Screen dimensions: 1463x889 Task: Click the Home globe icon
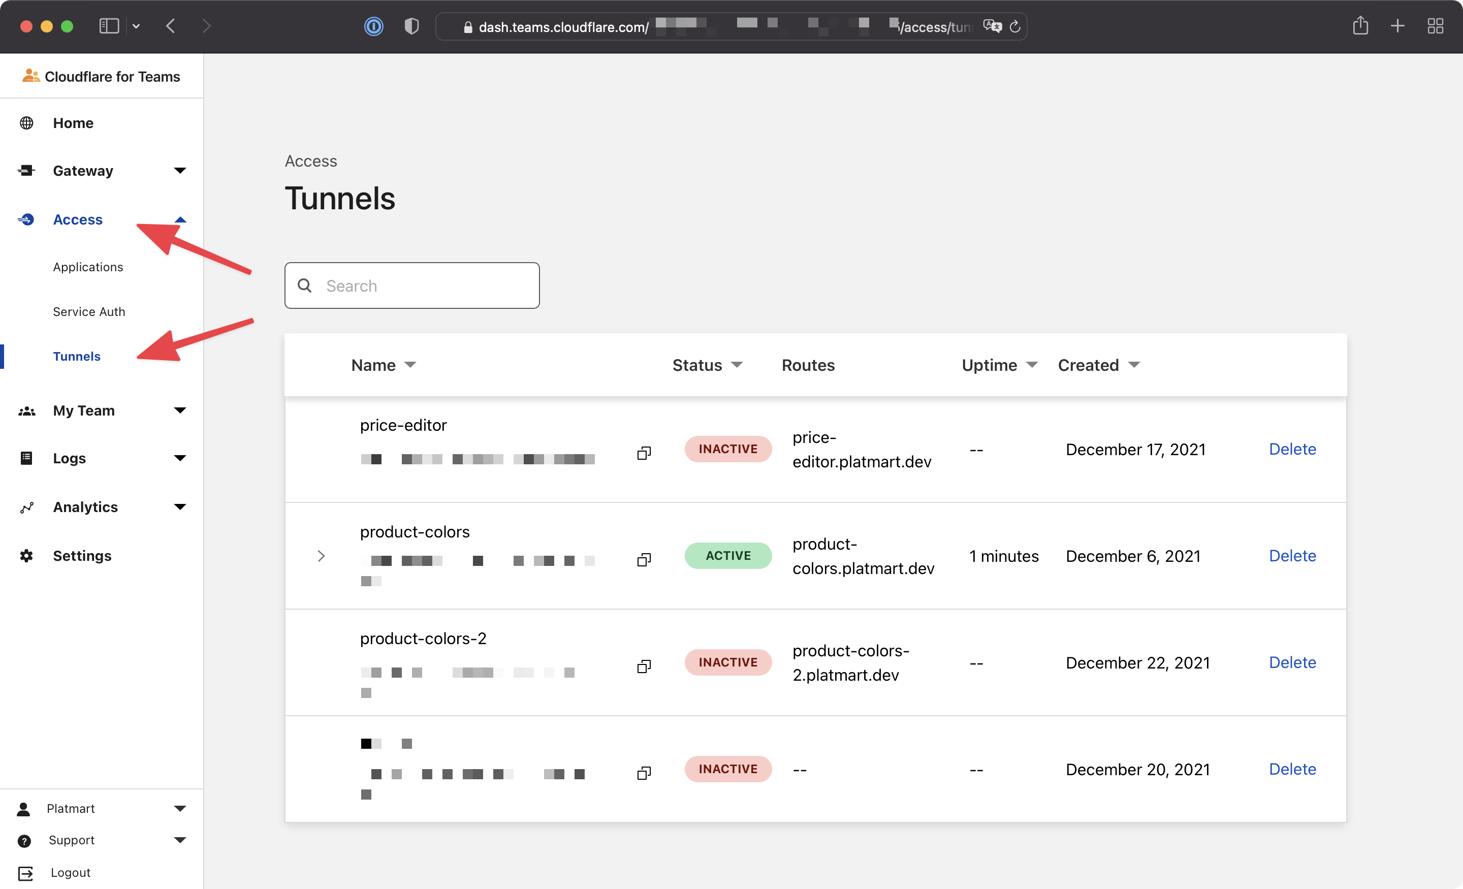pos(26,123)
